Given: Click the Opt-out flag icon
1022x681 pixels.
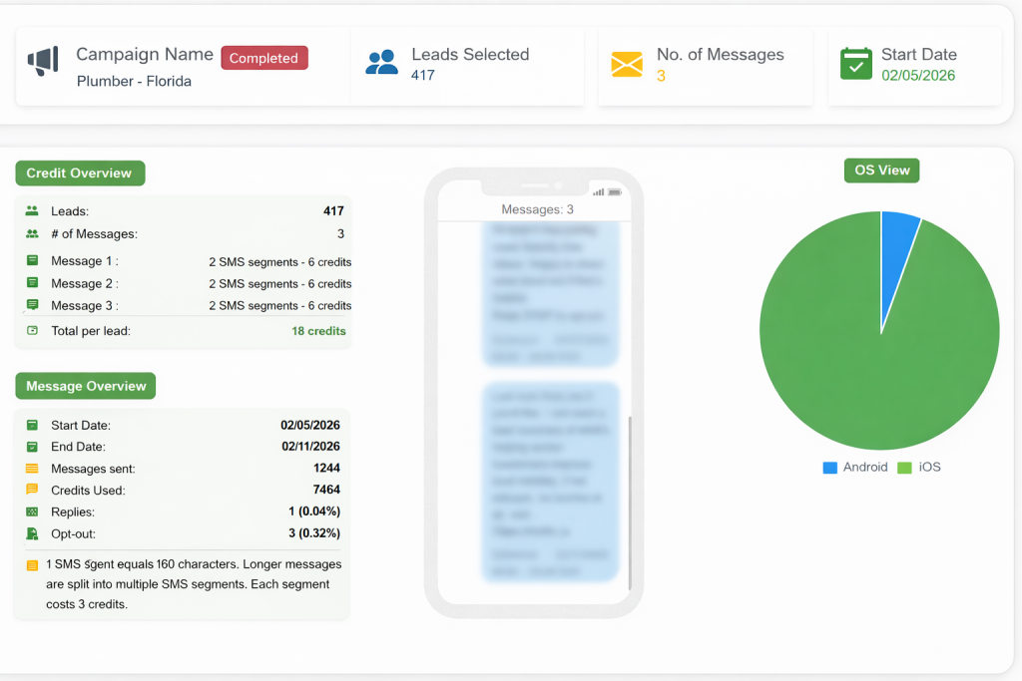Looking at the screenshot, I should 32,533.
